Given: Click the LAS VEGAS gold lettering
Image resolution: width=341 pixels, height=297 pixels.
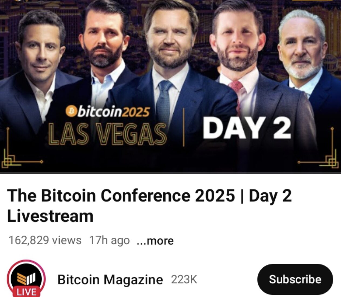Looking at the screenshot, I should pyautogui.click(x=107, y=134).
